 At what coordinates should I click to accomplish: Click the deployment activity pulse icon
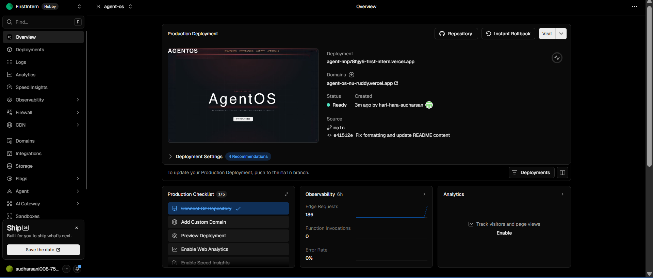(557, 58)
